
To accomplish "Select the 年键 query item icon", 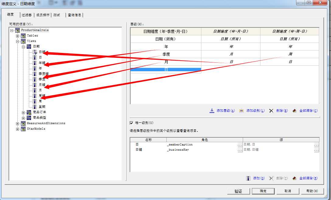I will point(35,63).
